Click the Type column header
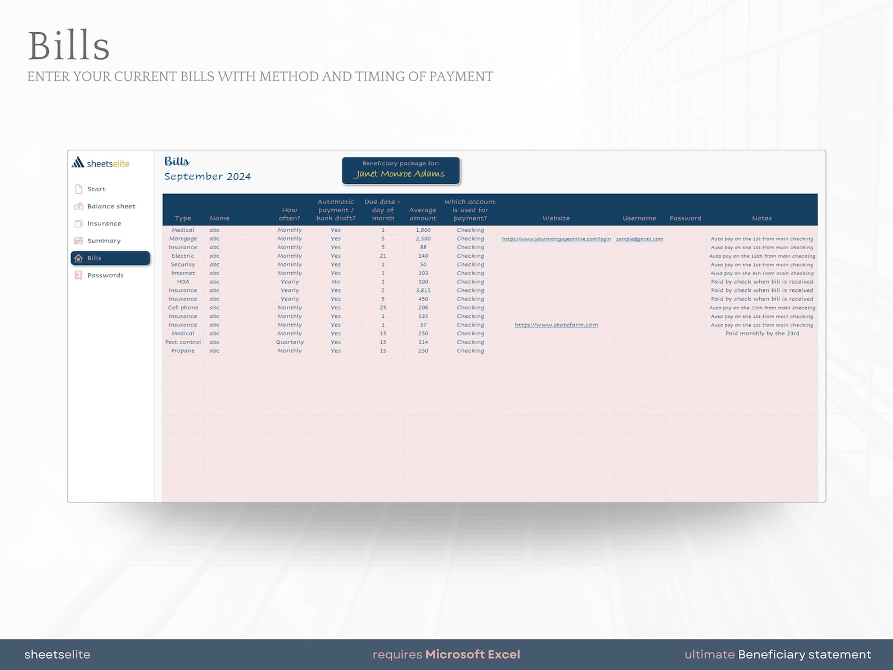The image size is (893, 670). click(183, 218)
